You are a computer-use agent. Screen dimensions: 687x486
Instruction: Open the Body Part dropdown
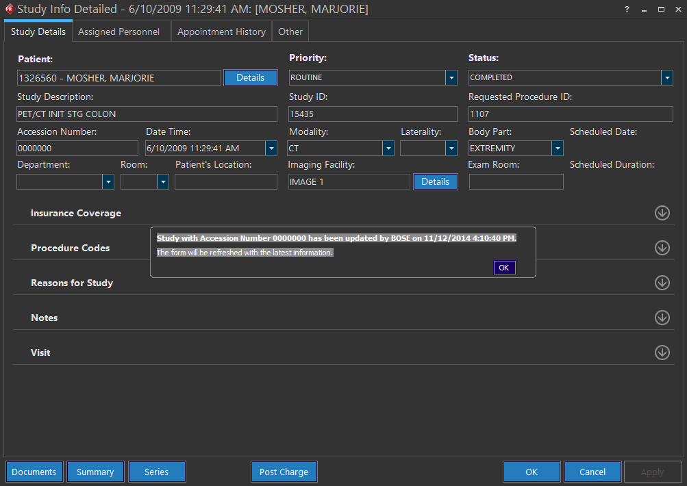[558, 148]
